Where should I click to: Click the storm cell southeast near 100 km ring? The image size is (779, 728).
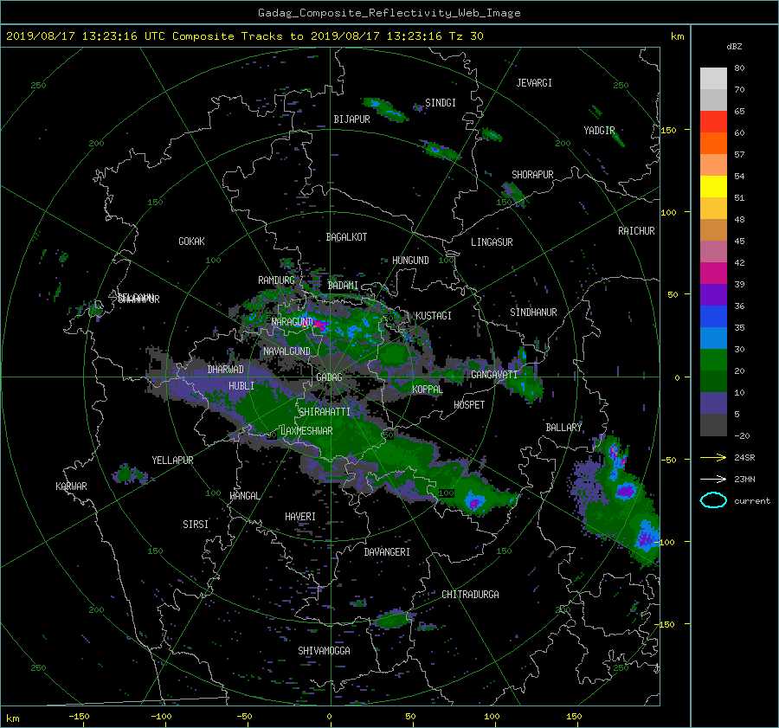[x=474, y=501]
